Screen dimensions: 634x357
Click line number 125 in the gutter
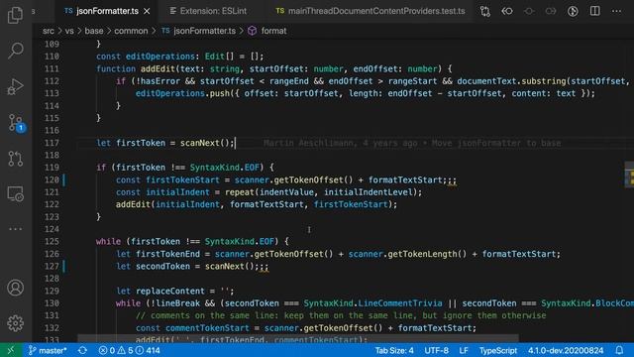pos(52,242)
